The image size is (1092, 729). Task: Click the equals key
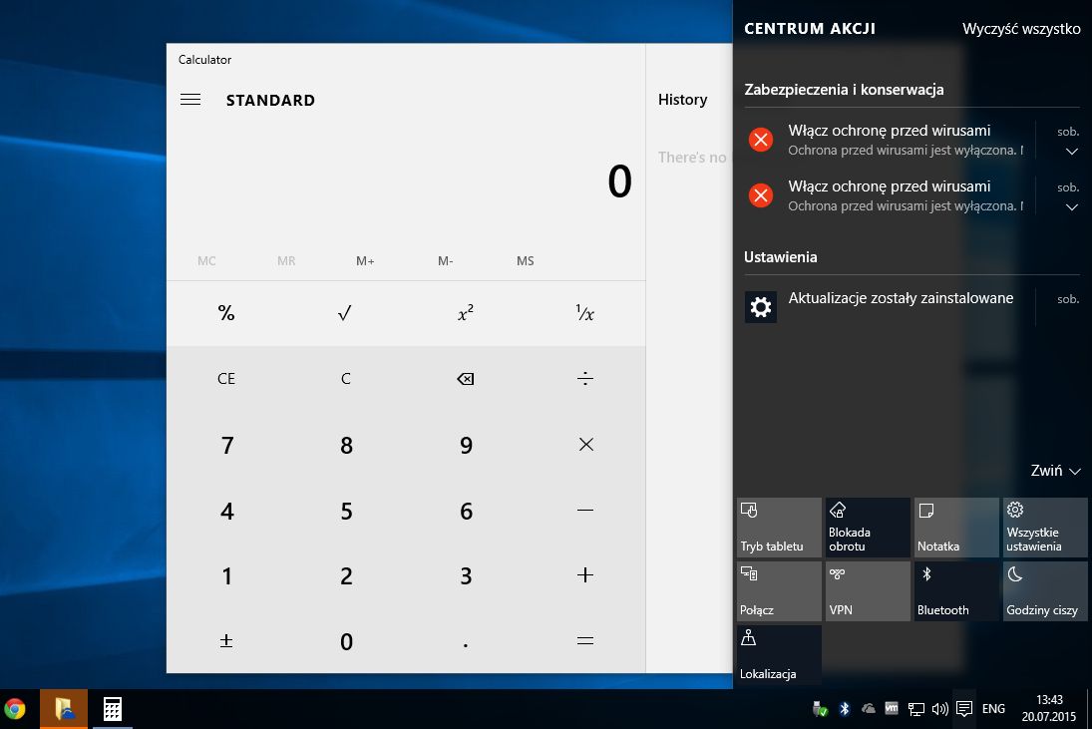[x=585, y=640]
